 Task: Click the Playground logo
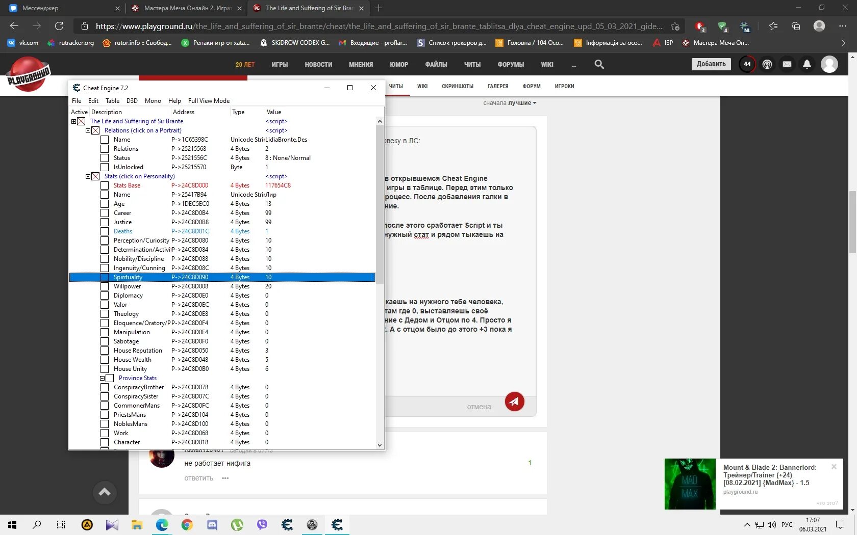(x=29, y=74)
